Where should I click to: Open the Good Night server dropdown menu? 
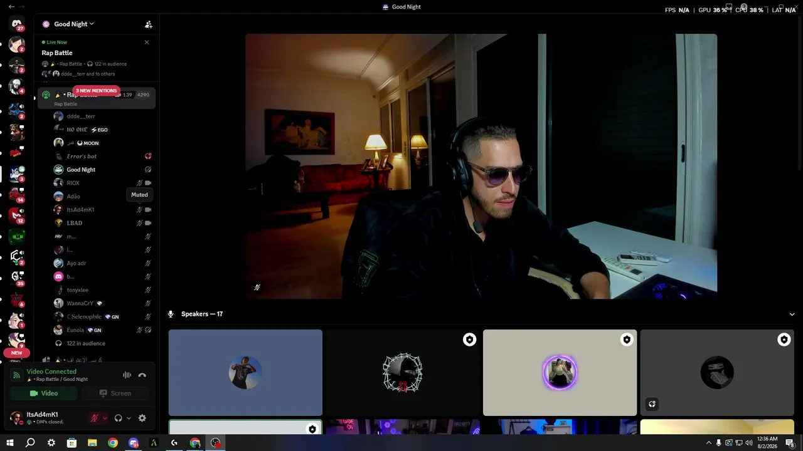click(x=73, y=24)
